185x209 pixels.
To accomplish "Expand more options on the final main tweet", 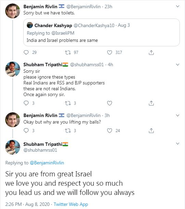I will tap(177, 143).
